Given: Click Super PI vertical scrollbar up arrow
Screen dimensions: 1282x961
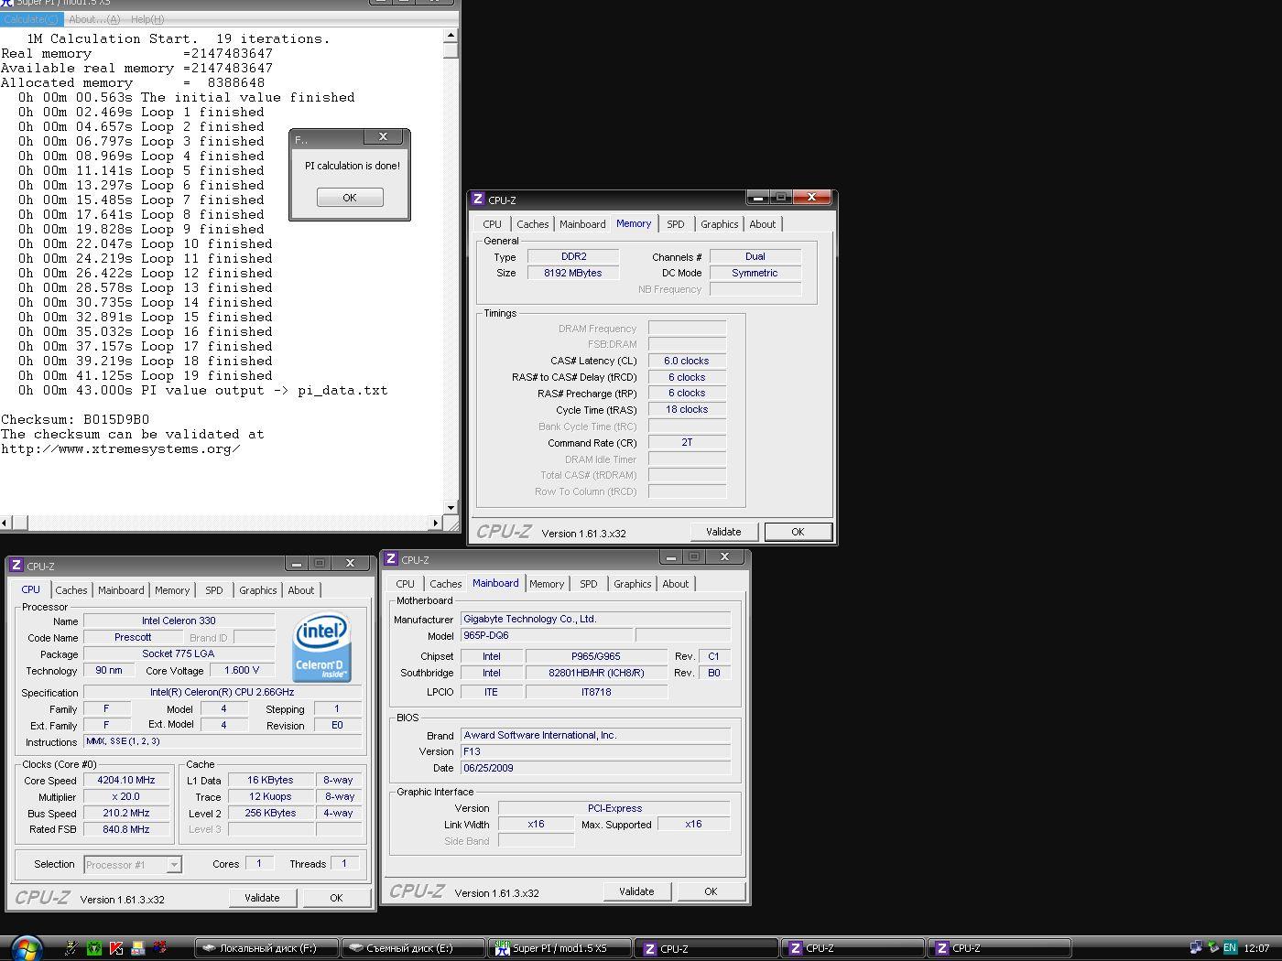Looking at the screenshot, I should tap(451, 36).
